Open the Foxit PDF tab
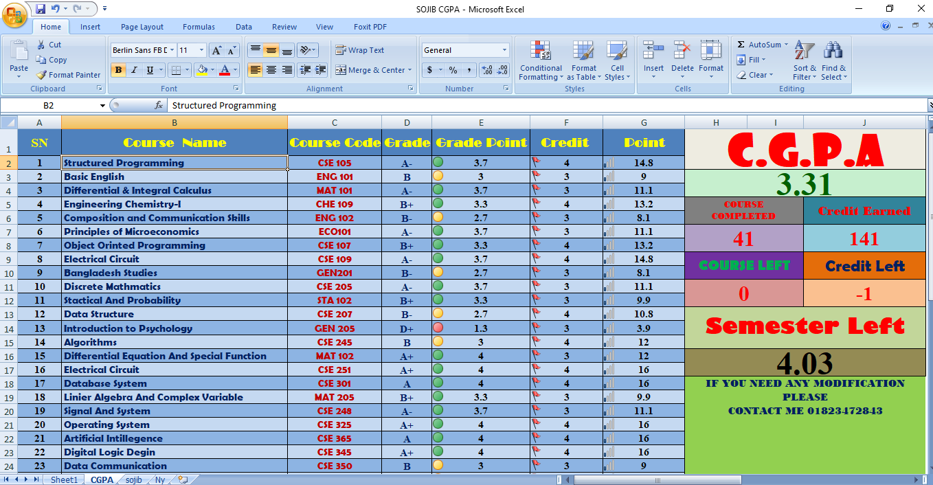The height and width of the screenshot is (485, 933). click(370, 27)
